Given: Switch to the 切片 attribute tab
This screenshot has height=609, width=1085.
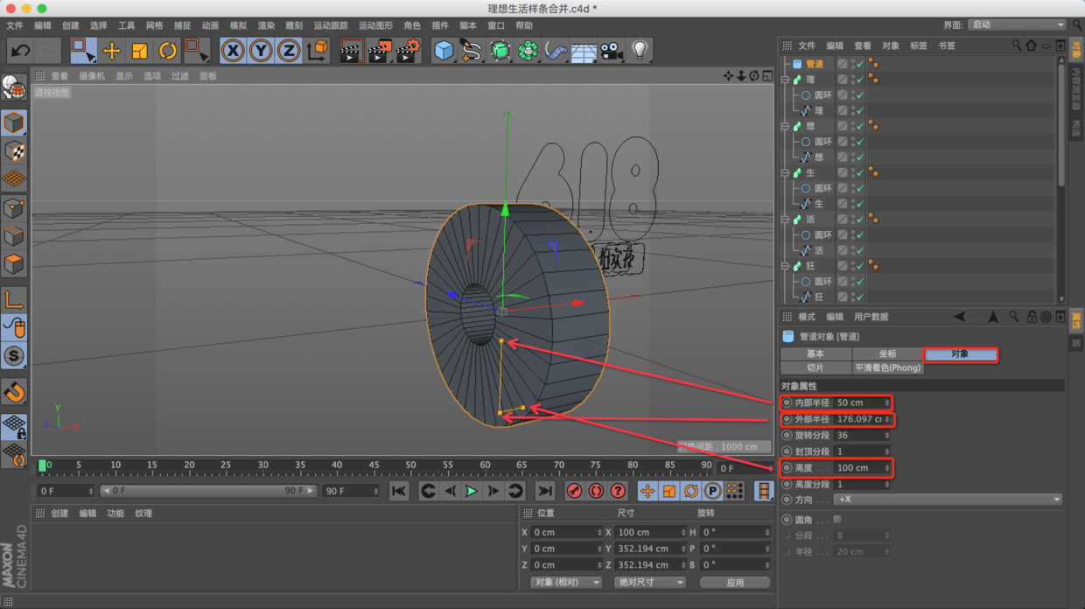Looking at the screenshot, I should (815, 368).
